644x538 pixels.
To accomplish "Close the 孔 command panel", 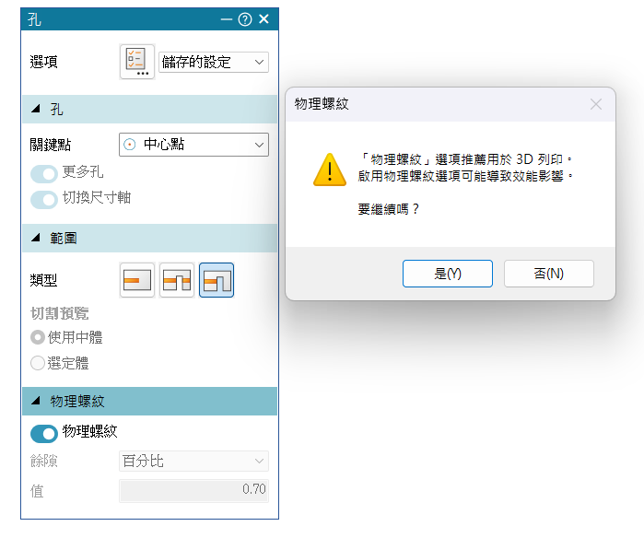I will coord(264,19).
